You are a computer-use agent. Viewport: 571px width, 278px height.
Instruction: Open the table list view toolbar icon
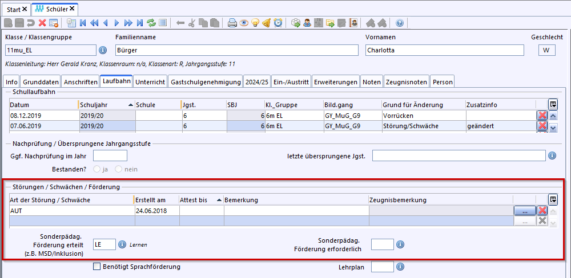pos(71,23)
